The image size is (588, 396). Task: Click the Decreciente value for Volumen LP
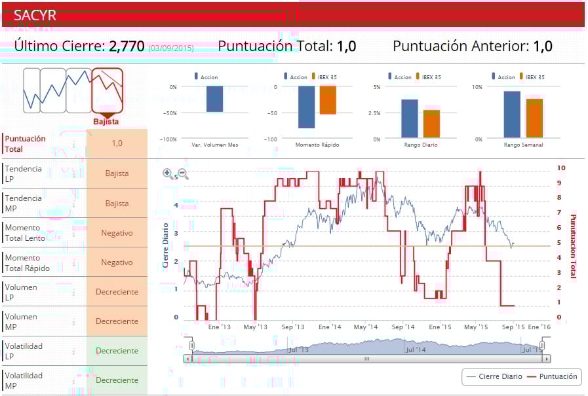[x=117, y=291]
